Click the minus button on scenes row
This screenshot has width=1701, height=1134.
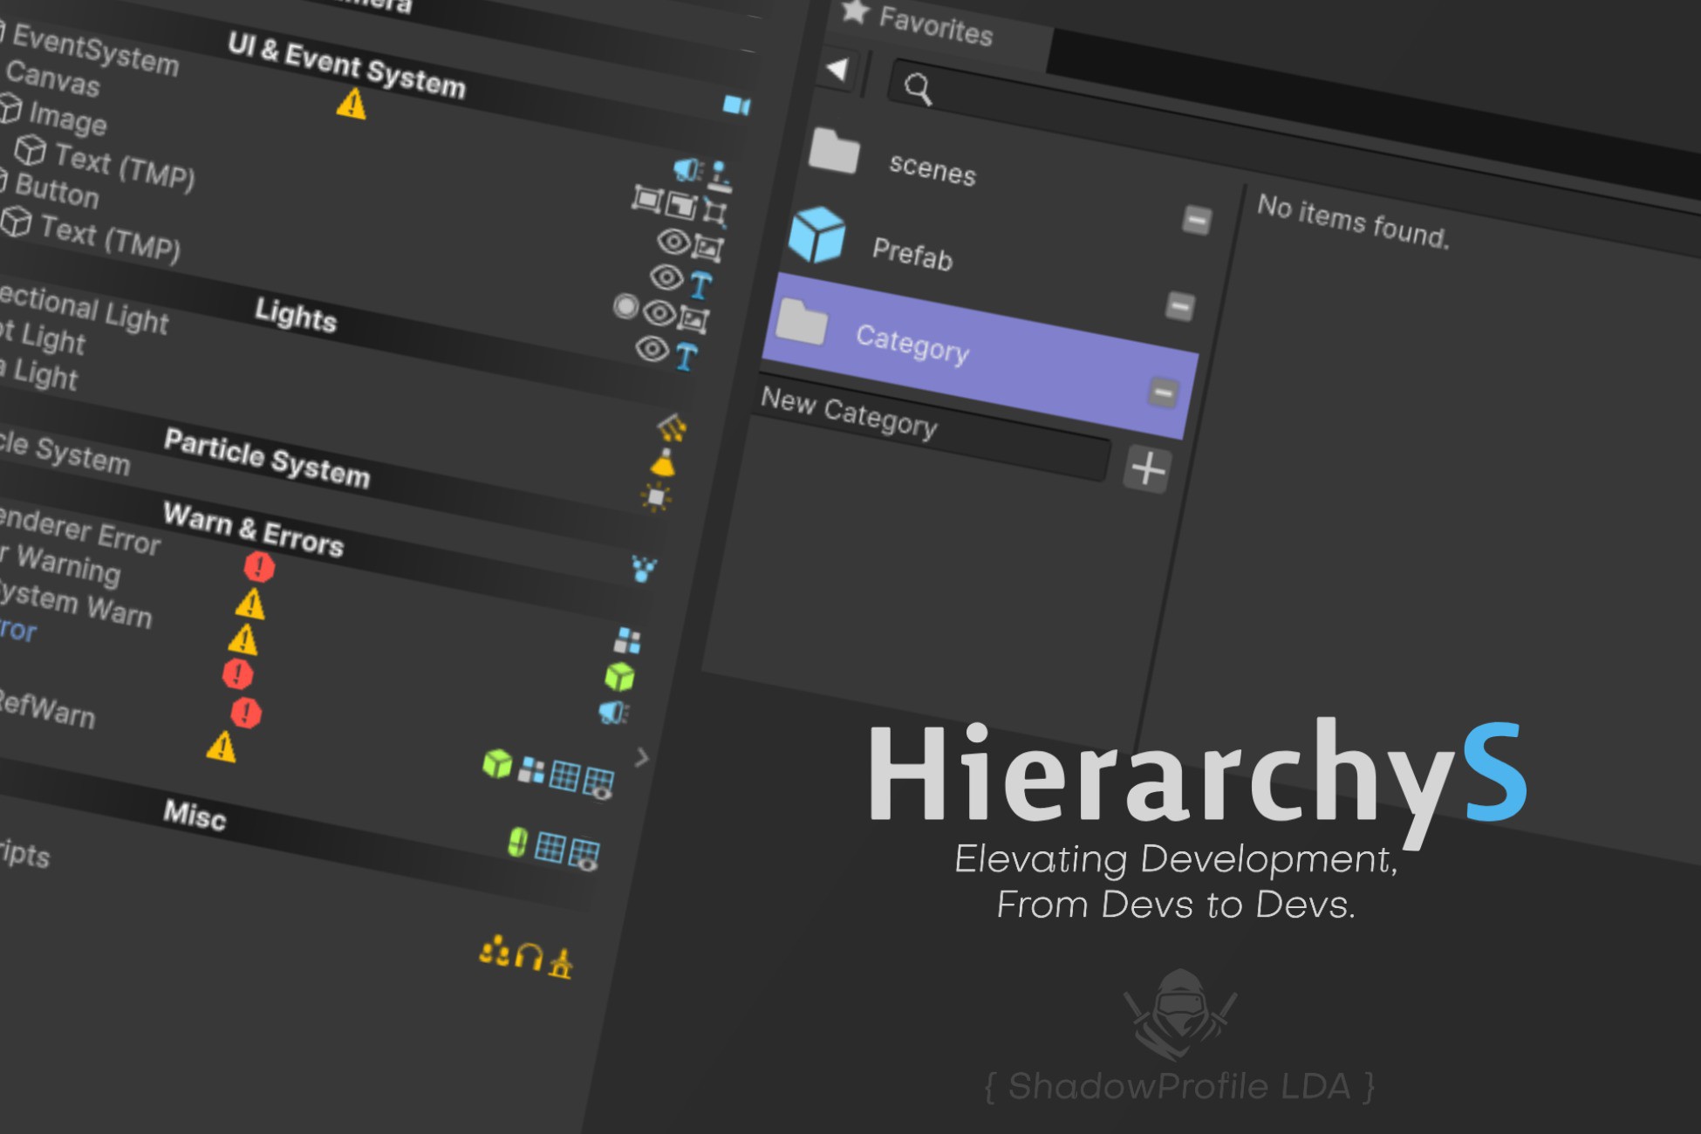click(1196, 220)
